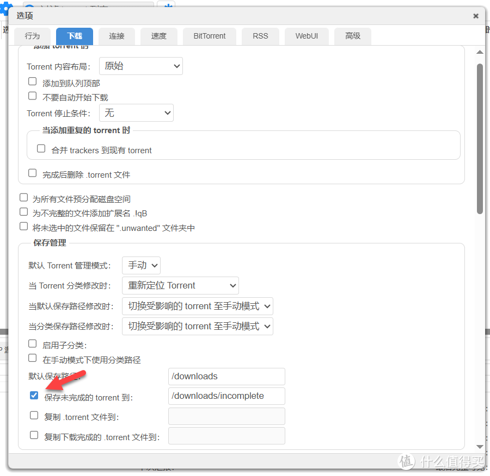This screenshot has height=476, width=490.
Task: Open the 连接 tab
Action: (117, 36)
